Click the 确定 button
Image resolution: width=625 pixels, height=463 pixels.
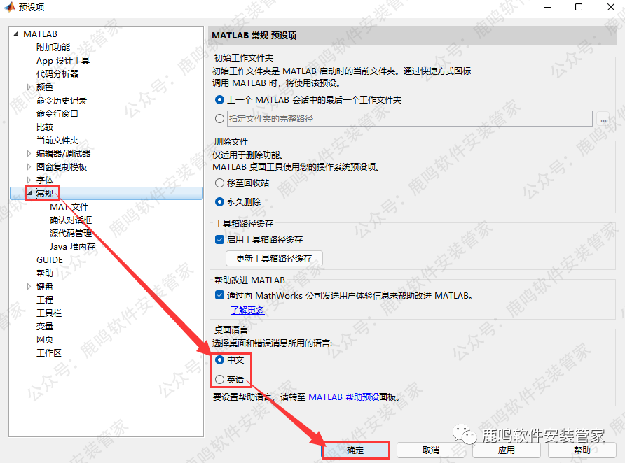(x=355, y=450)
